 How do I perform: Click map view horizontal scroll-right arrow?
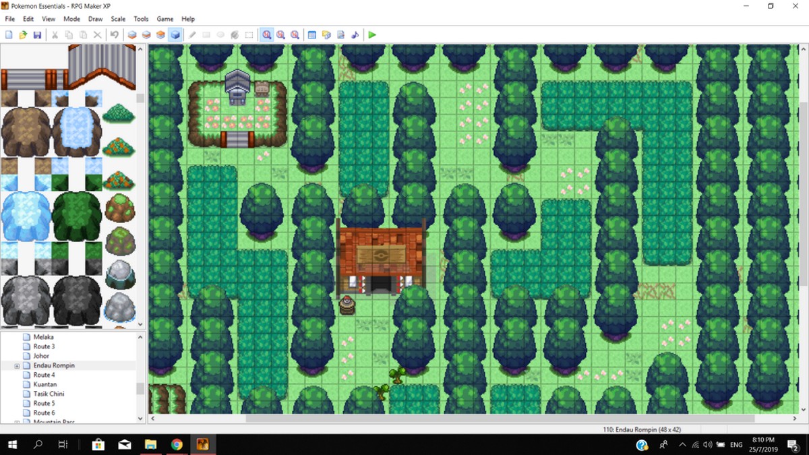[794, 418]
